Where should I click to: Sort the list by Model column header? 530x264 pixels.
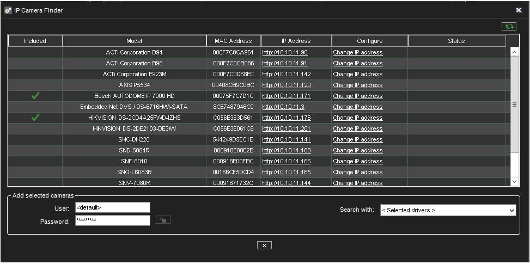pos(135,41)
